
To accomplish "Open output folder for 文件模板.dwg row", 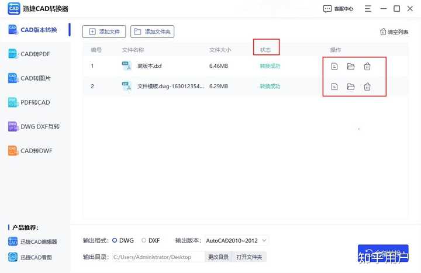I will [351, 87].
